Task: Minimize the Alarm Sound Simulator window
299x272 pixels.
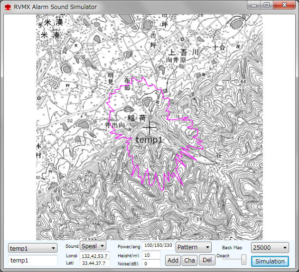Action: (256, 5)
